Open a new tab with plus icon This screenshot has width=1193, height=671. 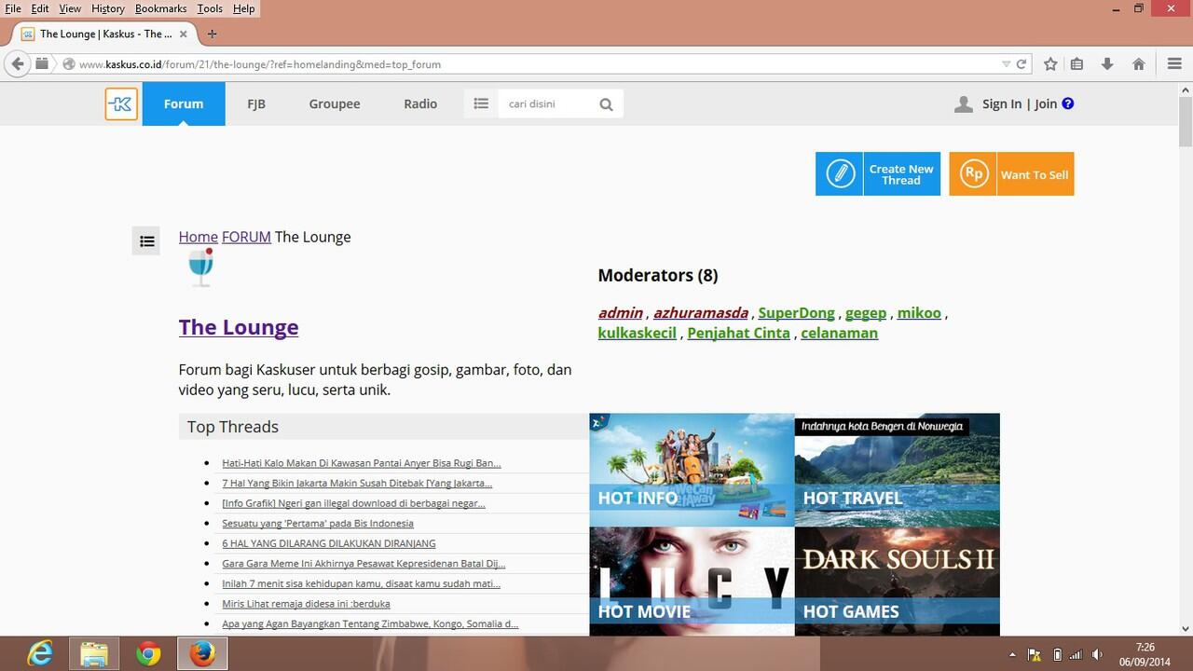click(x=212, y=34)
